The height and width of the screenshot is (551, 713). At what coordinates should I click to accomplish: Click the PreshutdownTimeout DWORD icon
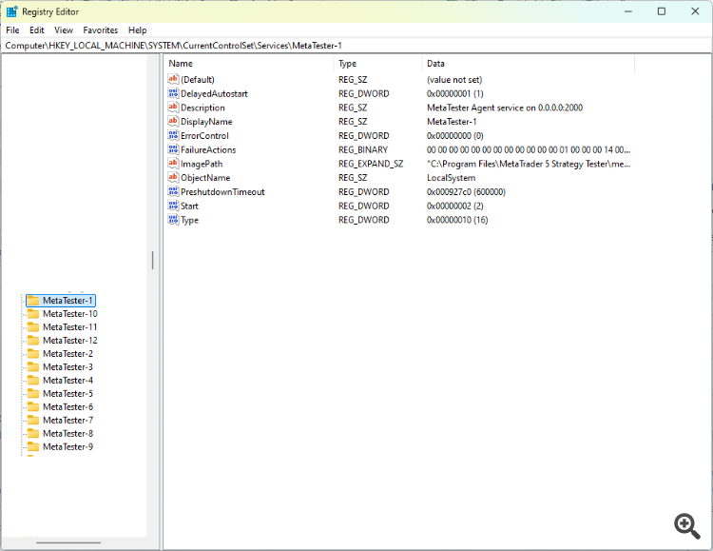coord(173,191)
